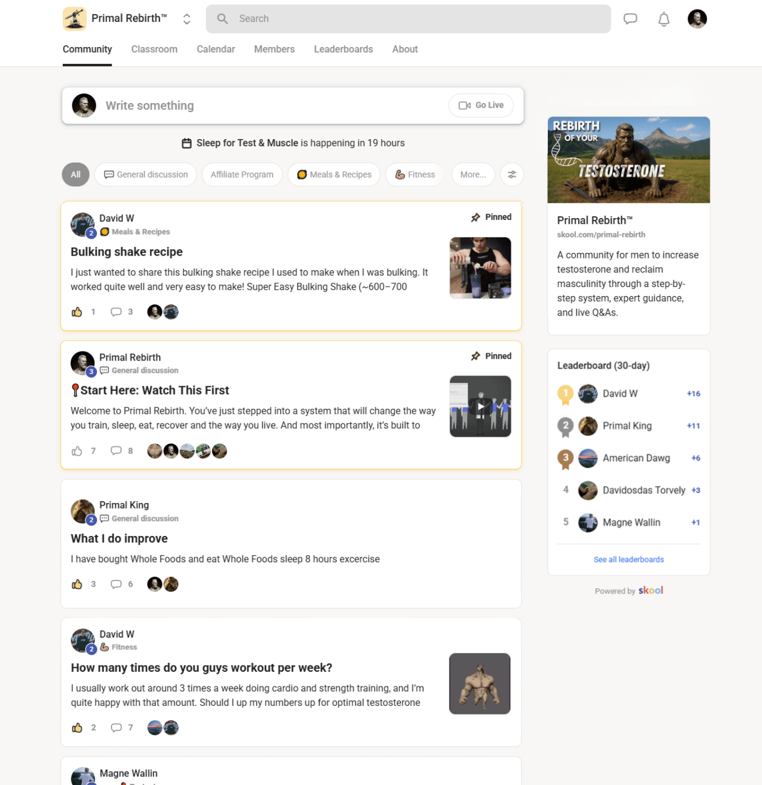
Task: Click See all leaderboards
Action: (629, 560)
